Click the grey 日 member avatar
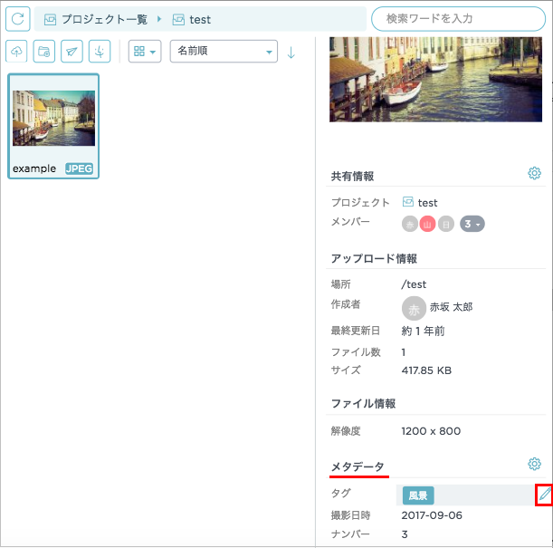The image size is (553, 548). (446, 224)
